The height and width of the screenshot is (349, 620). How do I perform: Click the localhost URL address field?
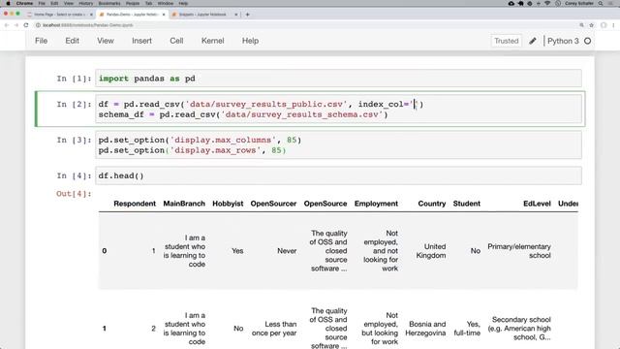tap(88, 25)
